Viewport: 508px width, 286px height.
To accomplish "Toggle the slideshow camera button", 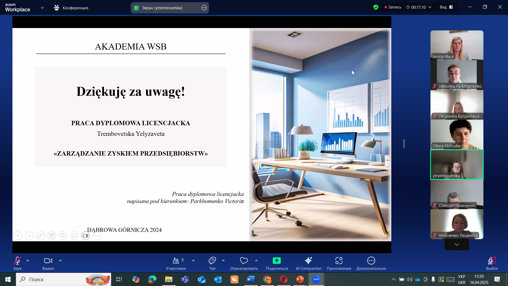I will [85, 236].
